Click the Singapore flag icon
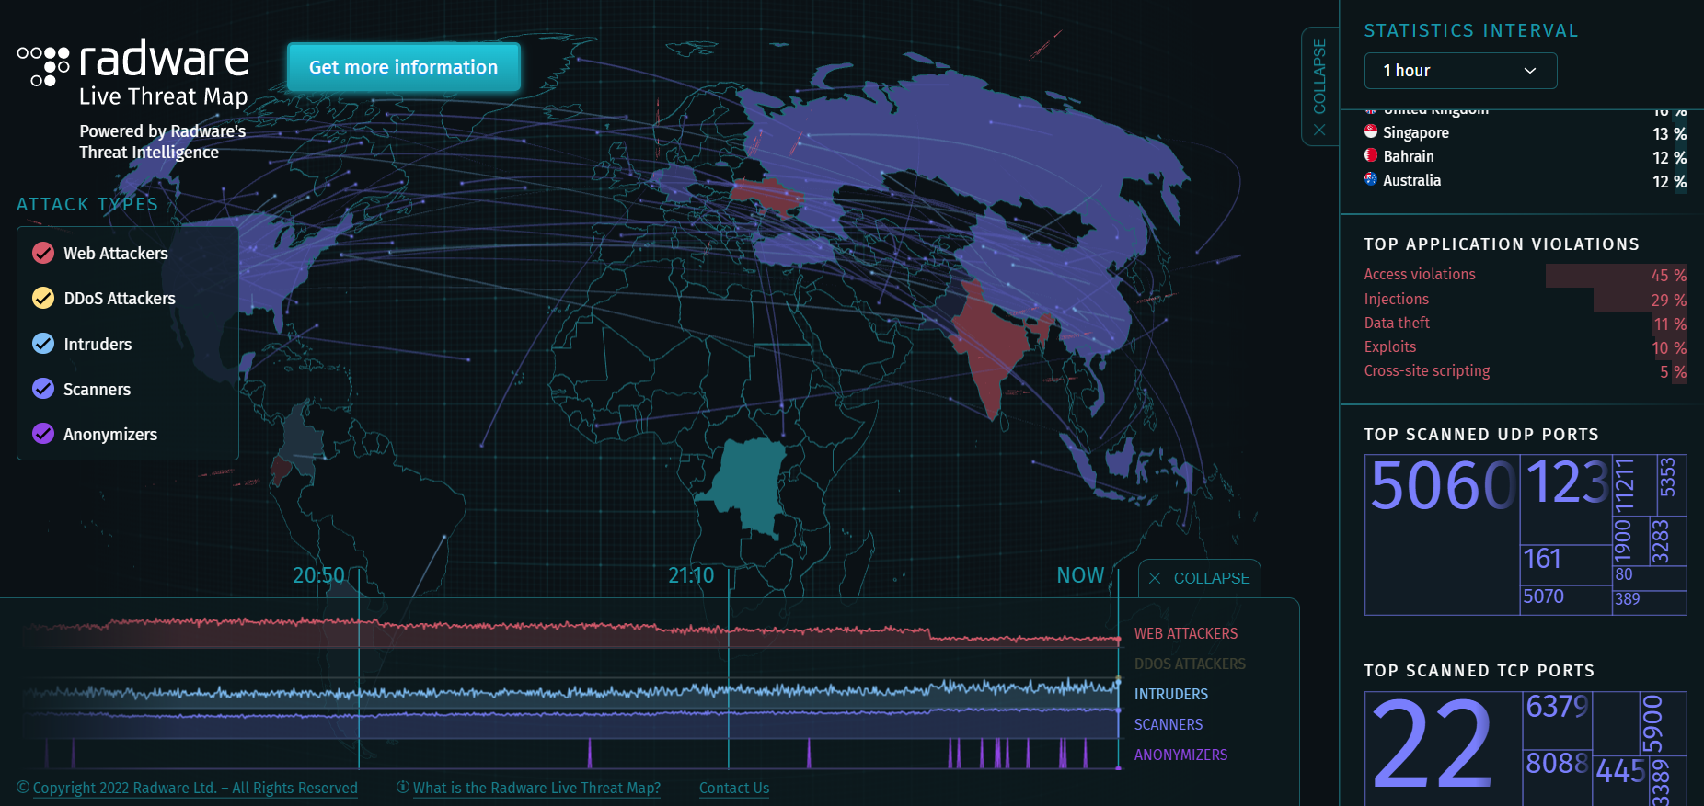Image resolution: width=1704 pixels, height=806 pixels. click(x=1371, y=131)
